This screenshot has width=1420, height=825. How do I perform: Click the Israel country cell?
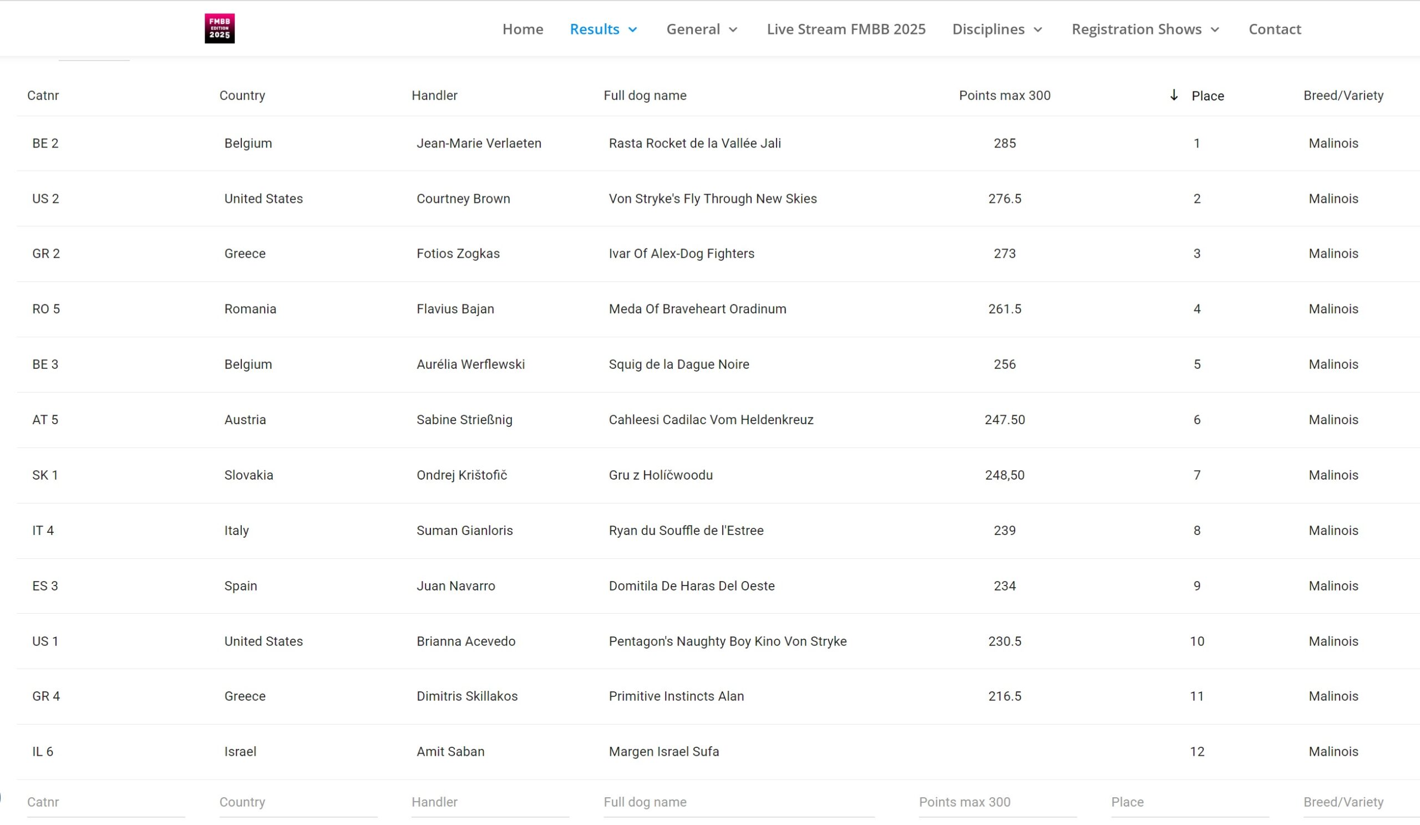pos(240,751)
